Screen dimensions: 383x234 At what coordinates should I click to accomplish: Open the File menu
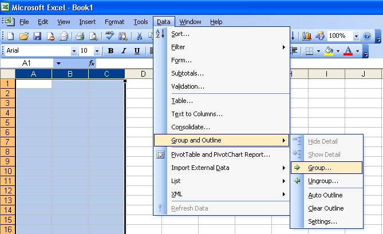pyautogui.click(x=24, y=22)
